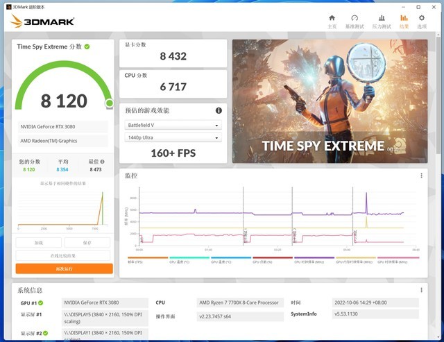Image resolution: width=444 pixels, height=342 pixels.
Task: Toggle the CPU clock frequency legend item
Action: (314, 260)
